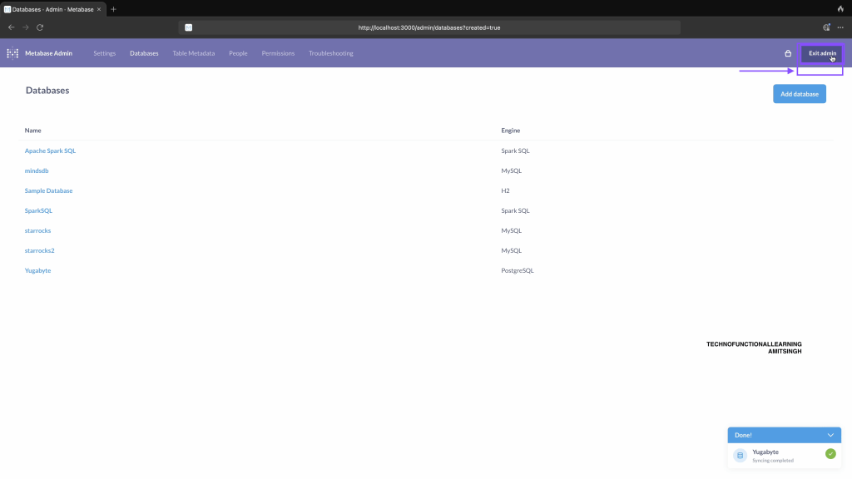Reload the page with browser refresh icon

[40, 27]
